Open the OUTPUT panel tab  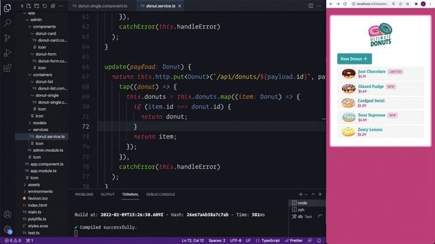(x=107, y=195)
